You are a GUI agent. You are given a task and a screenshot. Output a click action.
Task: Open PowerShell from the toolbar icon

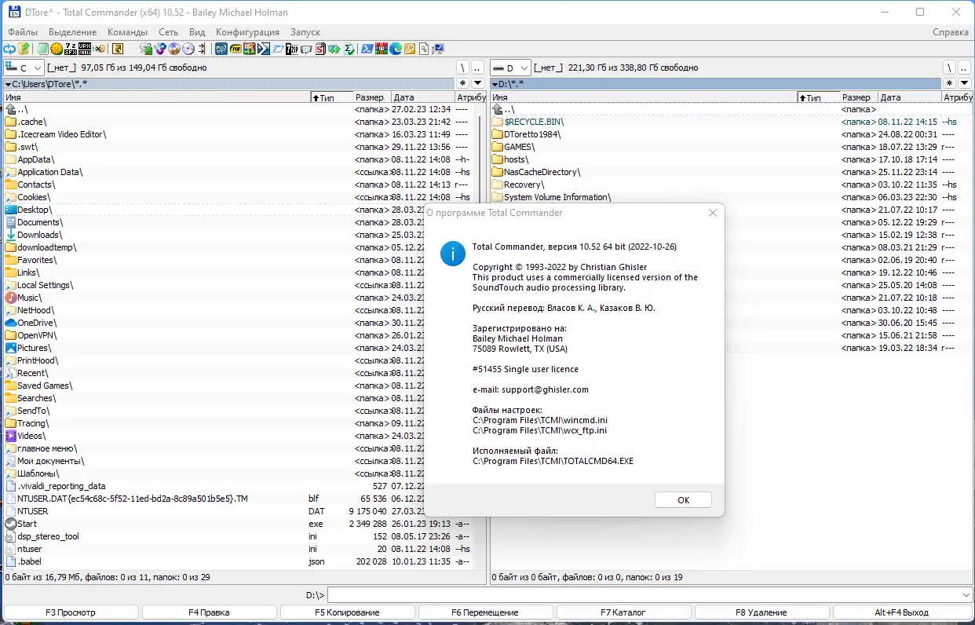tap(367, 49)
